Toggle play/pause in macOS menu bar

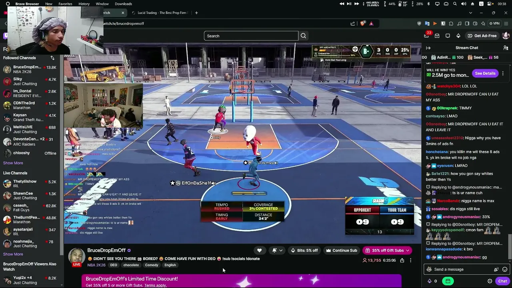(349, 4)
